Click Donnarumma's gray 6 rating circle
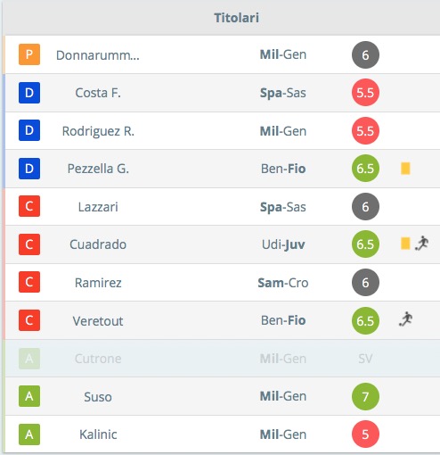This screenshot has height=455, width=440. tap(365, 54)
